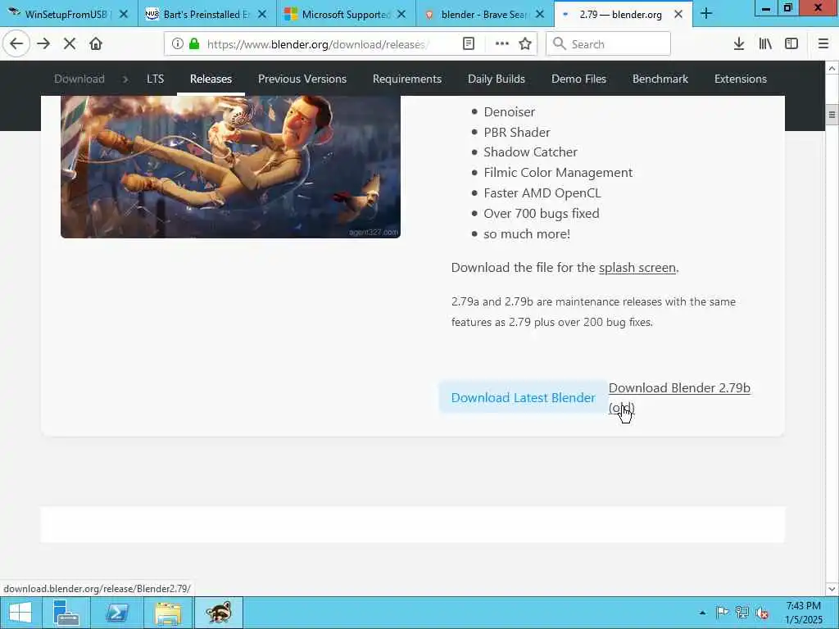This screenshot has width=839, height=629.
Task: Click the network tray icon
Action: pyautogui.click(x=741, y=613)
